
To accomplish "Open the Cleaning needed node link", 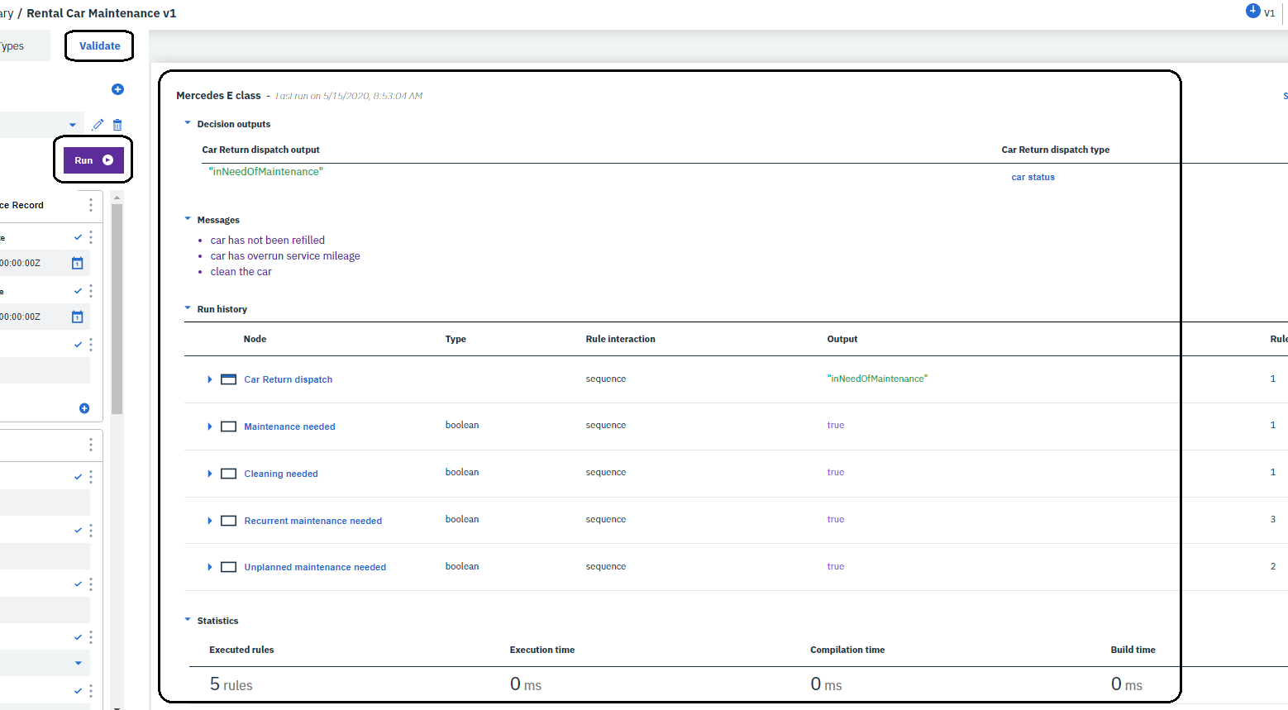I will pos(281,474).
